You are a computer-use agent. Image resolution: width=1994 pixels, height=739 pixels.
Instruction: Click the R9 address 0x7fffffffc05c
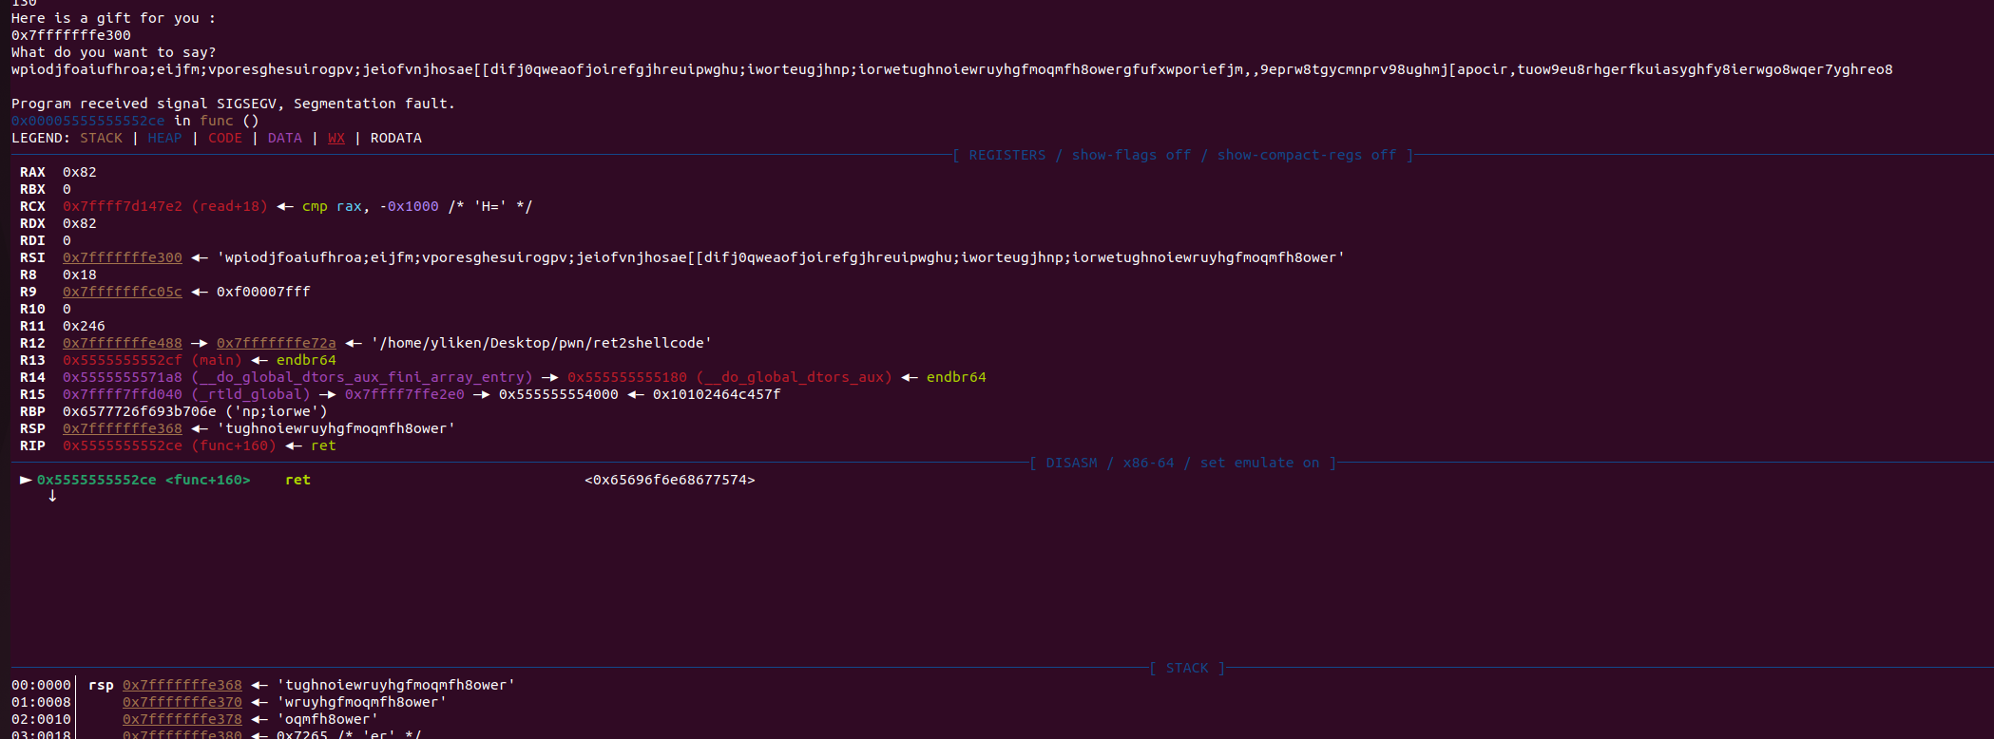click(122, 292)
